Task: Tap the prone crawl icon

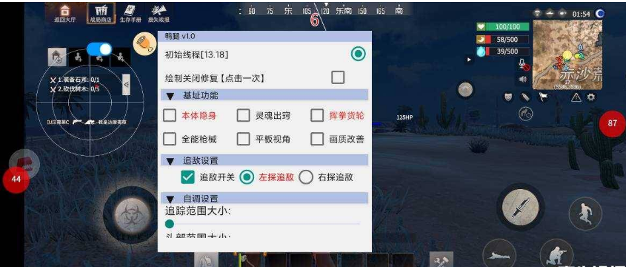Action: coord(499,255)
